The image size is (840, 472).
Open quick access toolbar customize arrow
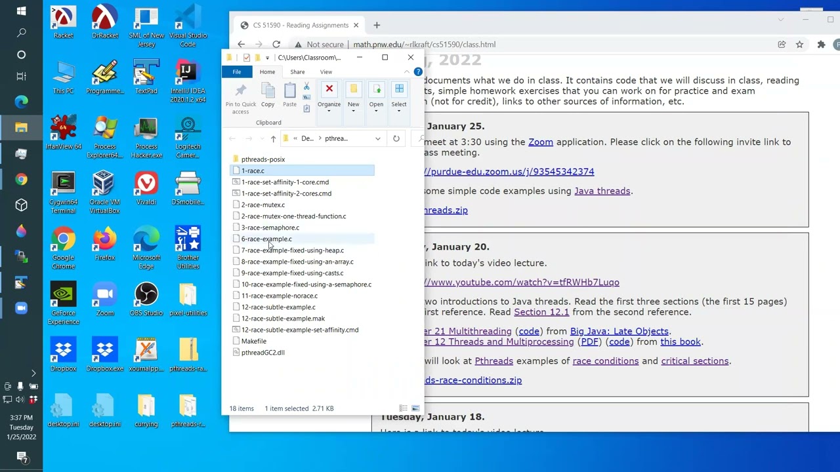(x=267, y=58)
